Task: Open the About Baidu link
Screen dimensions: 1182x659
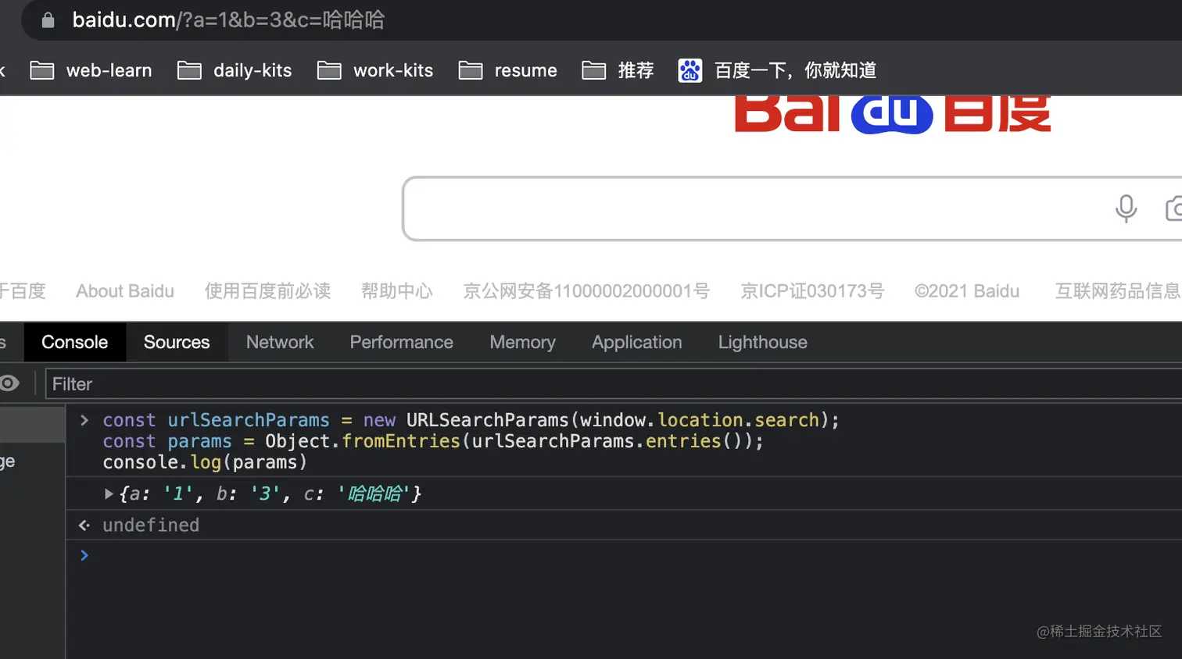Action: [x=125, y=291]
